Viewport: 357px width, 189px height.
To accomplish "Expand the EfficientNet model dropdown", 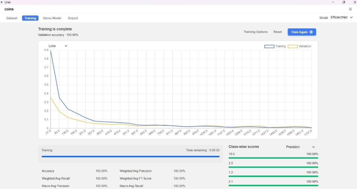I will 342,18.
